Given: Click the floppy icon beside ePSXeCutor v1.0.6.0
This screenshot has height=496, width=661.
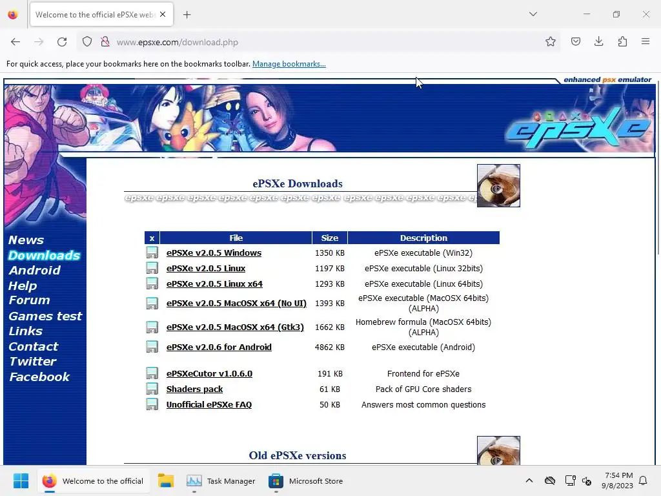Looking at the screenshot, I should coord(152,373).
